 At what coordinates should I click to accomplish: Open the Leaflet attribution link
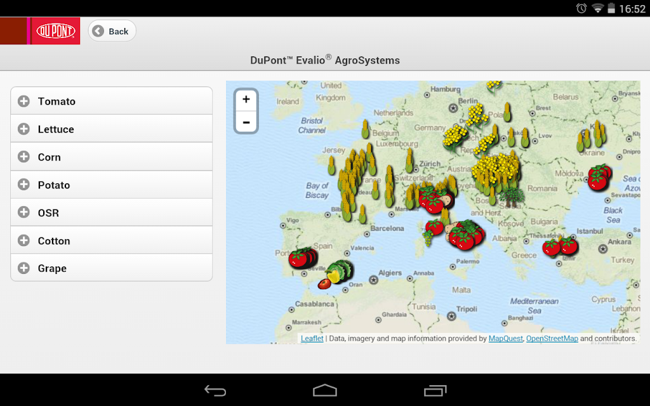pos(312,339)
